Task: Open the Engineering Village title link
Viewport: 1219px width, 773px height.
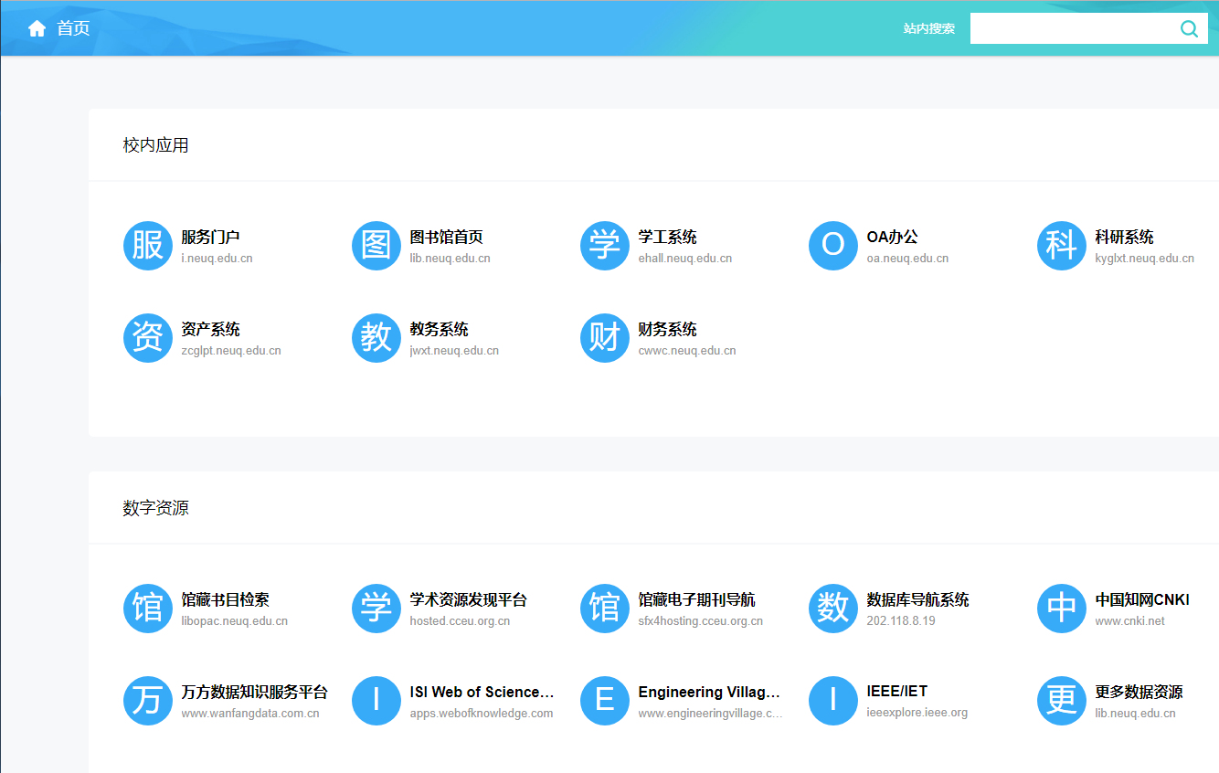Action: [x=709, y=693]
